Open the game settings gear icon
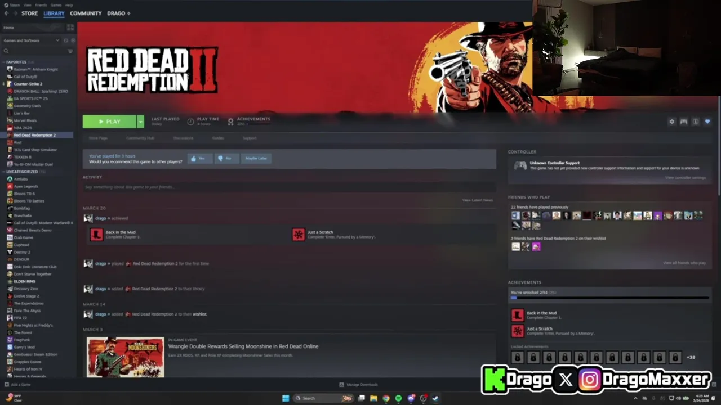Viewport: 721px width, 405px height. [671, 121]
